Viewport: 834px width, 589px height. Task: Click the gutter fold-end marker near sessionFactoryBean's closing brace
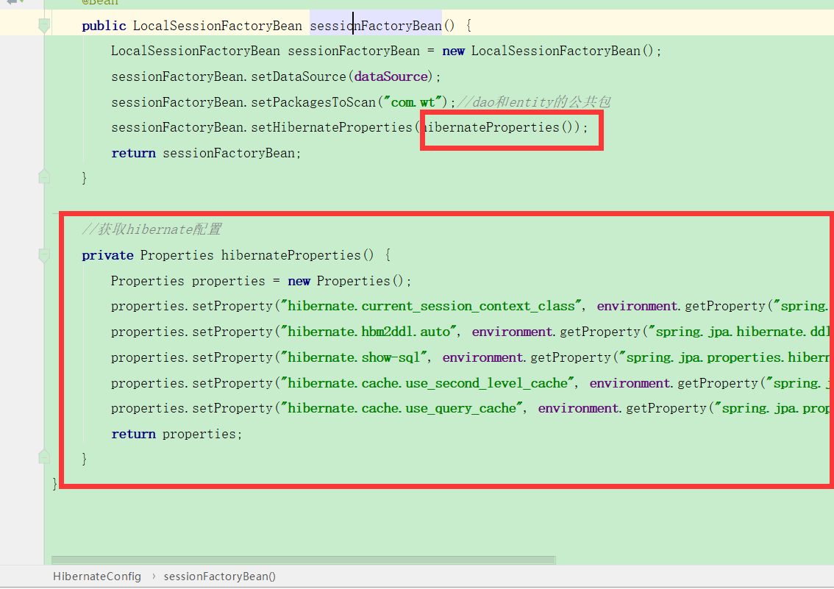pyautogui.click(x=43, y=176)
